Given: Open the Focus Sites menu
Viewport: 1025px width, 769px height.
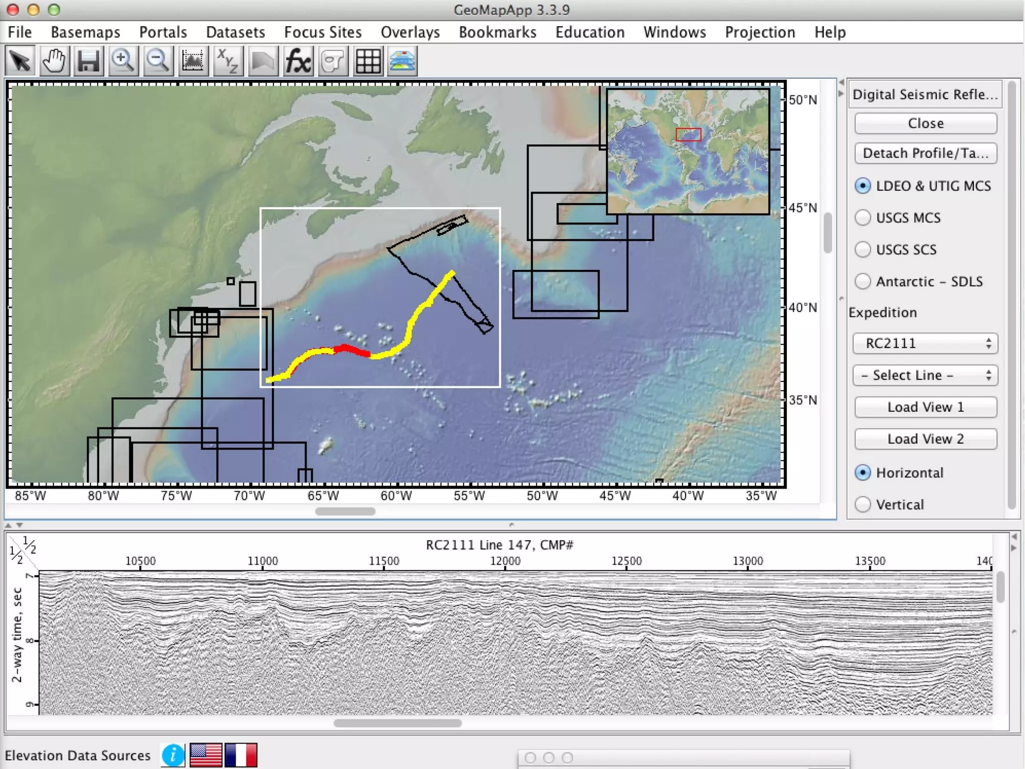Looking at the screenshot, I should pos(323,33).
